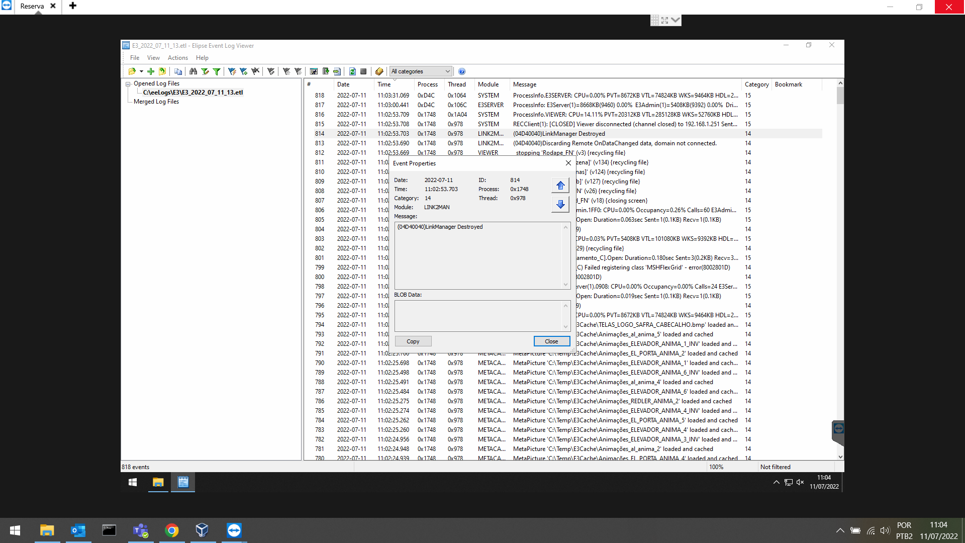Open the arrow beside open file icon
The height and width of the screenshot is (543, 965).
(x=141, y=71)
